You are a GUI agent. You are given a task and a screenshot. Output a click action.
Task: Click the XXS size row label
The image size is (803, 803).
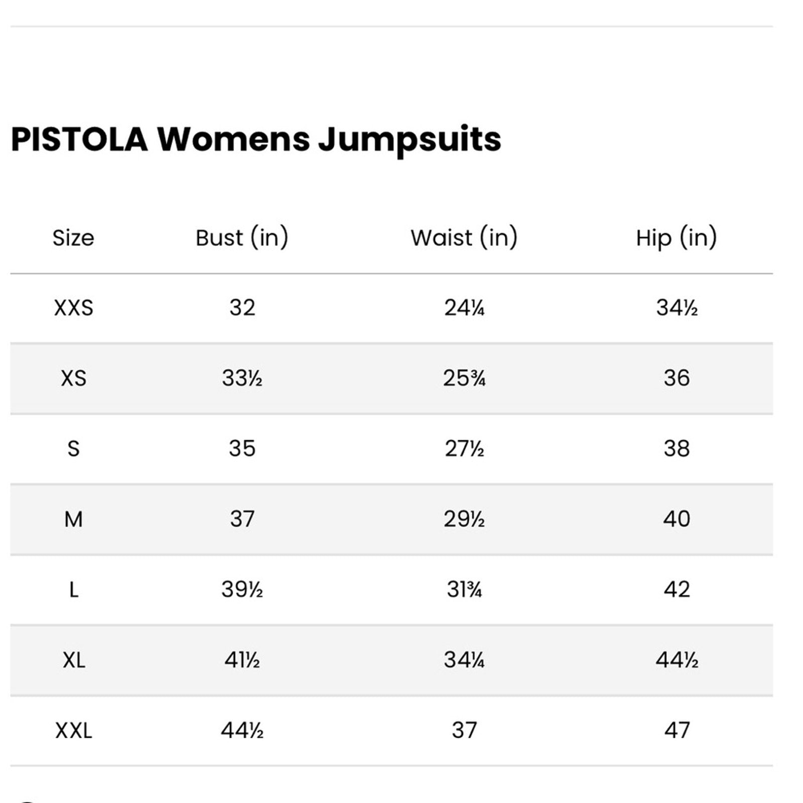(73, 308)
